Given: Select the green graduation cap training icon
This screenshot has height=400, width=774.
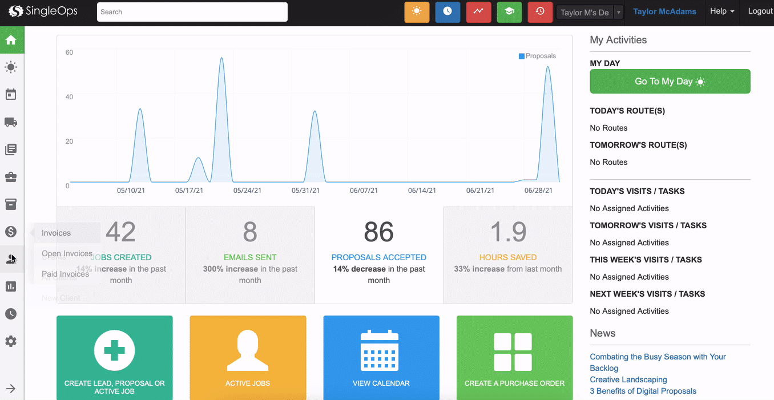Looking at the screenshot, I should click(509, 11).
